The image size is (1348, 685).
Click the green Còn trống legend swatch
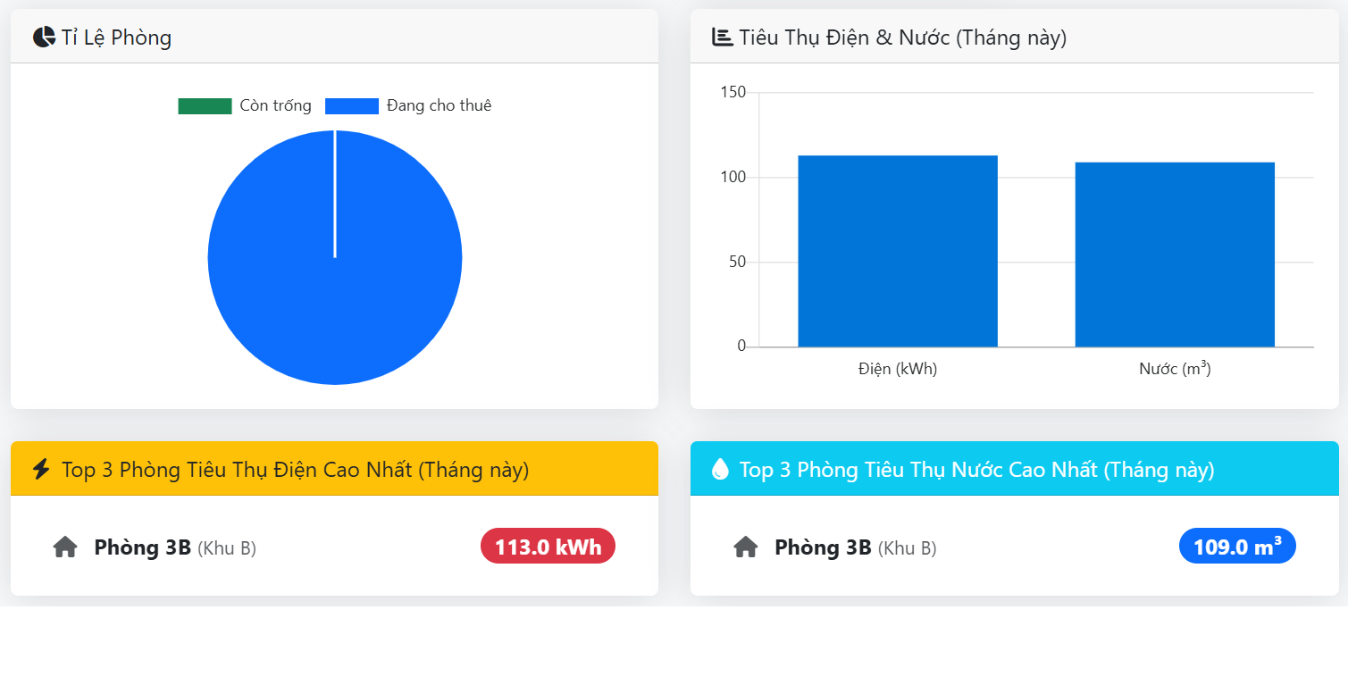205,106
